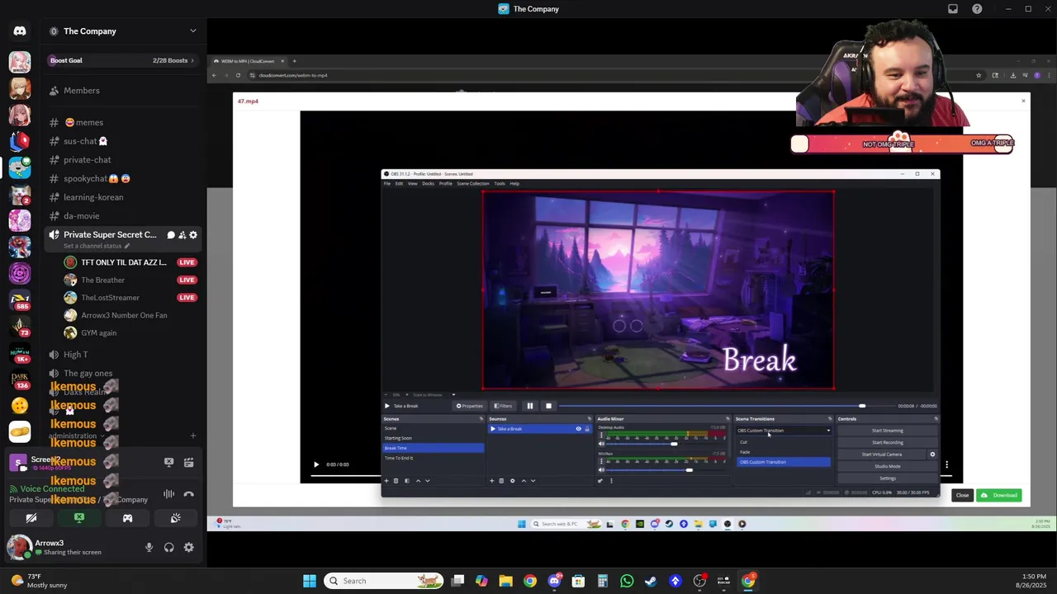Open the memes text channel
Viewport: 1057px width, 594px height.
pos(122,122)
